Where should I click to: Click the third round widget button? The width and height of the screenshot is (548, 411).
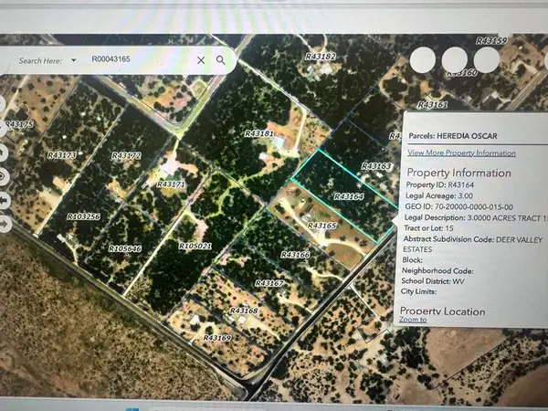(x=486, y=60)
